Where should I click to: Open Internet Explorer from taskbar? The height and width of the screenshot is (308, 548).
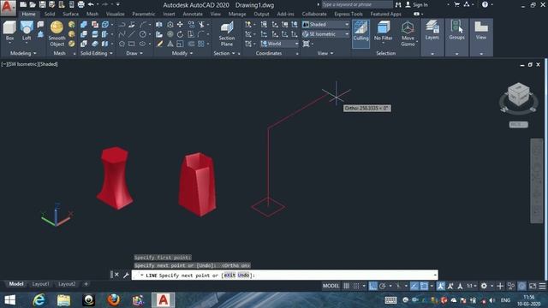click(x=39, y=300)
